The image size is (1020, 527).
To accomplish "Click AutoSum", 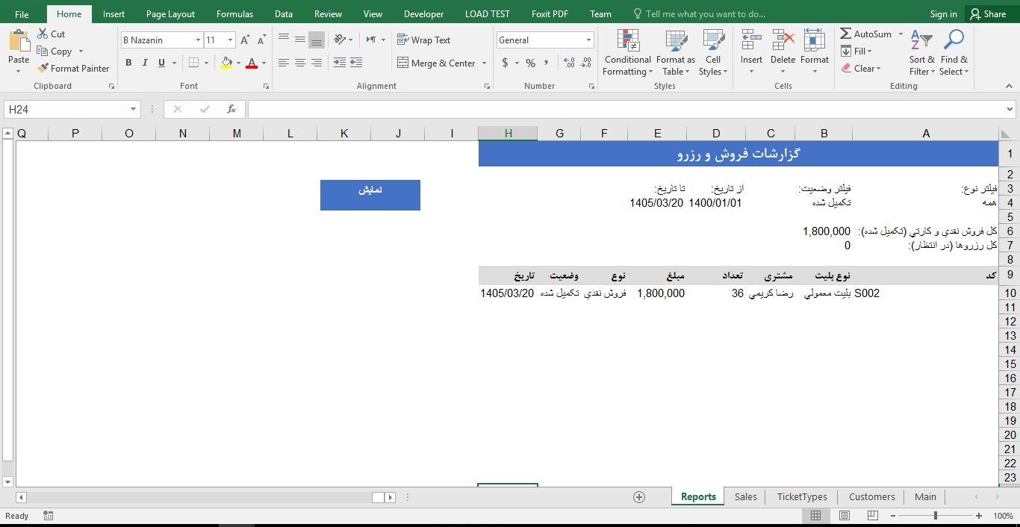I will (866, 34).
